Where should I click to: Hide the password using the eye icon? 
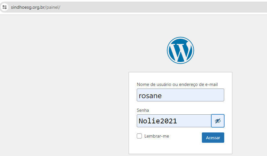click(x=218, y=121)
